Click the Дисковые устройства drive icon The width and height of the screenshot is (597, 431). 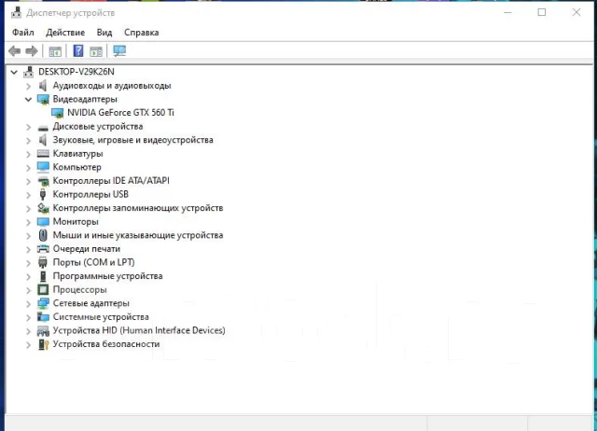click(x=43, y=128)
